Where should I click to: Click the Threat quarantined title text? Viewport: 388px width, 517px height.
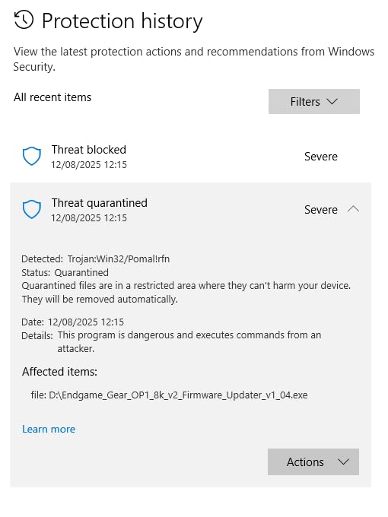[100, 203]
